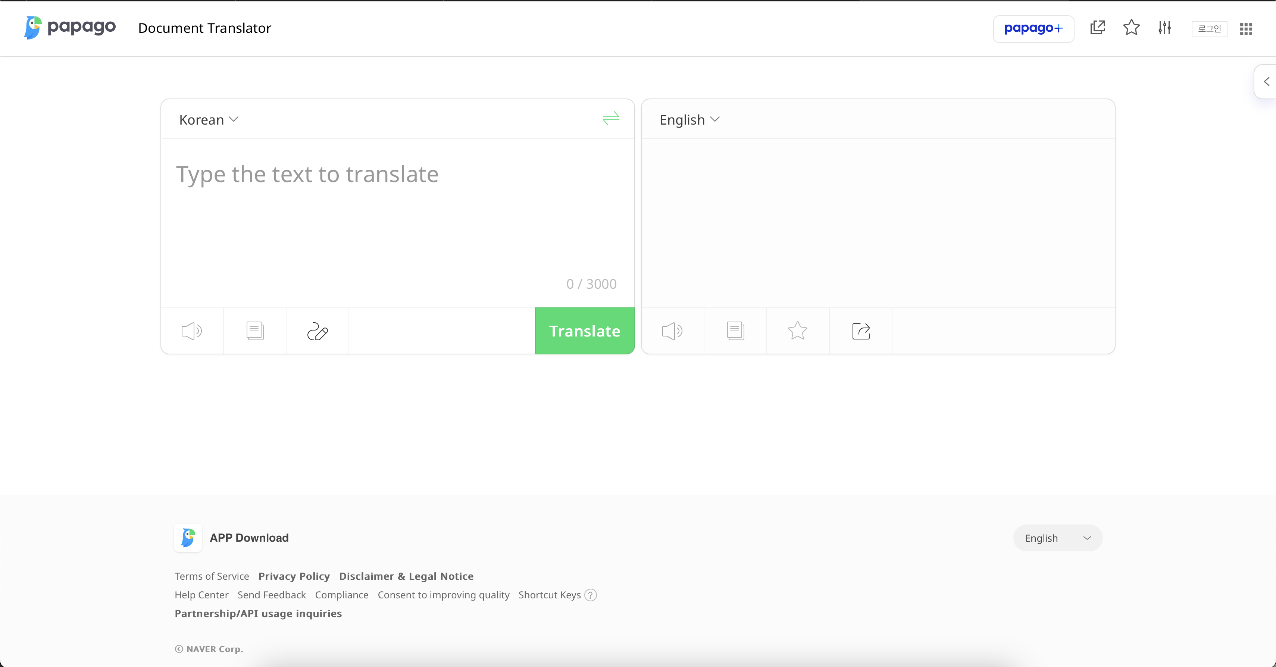Viewport: 1276px width, 667px height.
Task: Expand English target language dropdown
Action: pos(689,120)
